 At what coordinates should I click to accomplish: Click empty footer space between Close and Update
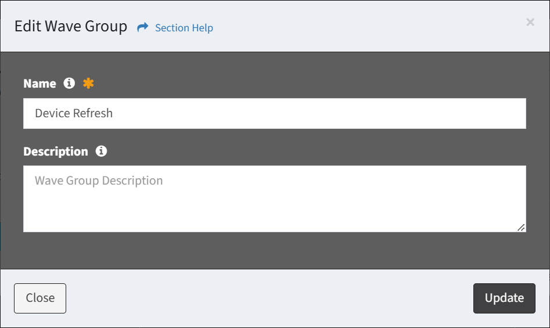click(267, 298)
